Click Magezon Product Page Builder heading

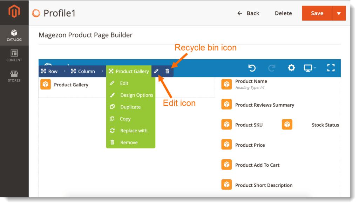(x=86, y=35)
